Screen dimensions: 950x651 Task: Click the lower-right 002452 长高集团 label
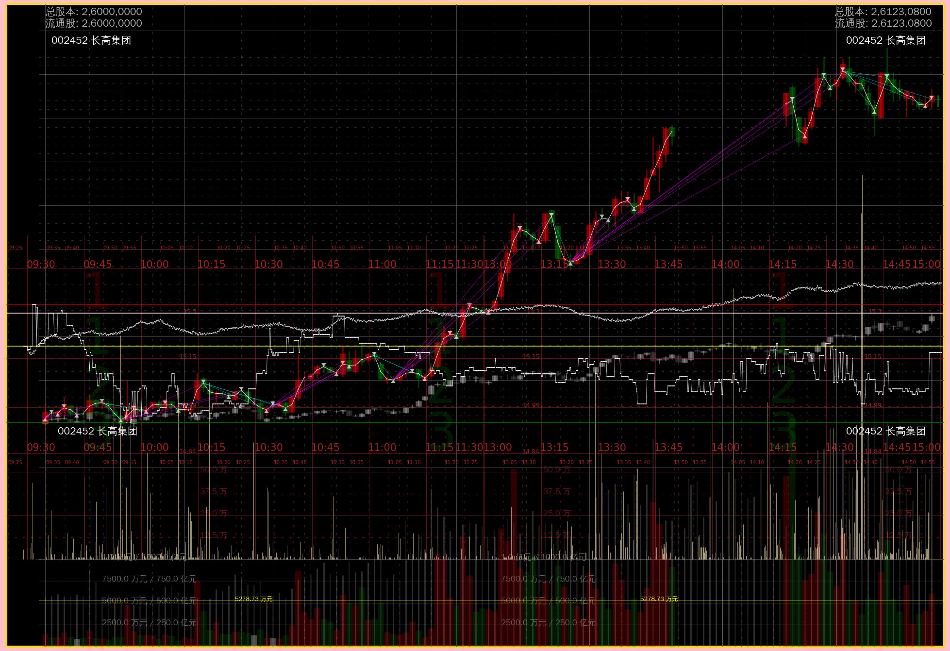(885, 431)
